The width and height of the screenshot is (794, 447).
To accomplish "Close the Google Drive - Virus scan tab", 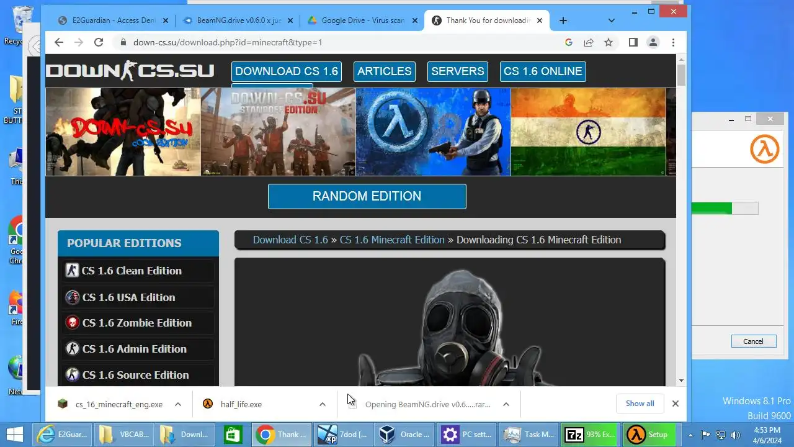I will (x=414, y=20).
